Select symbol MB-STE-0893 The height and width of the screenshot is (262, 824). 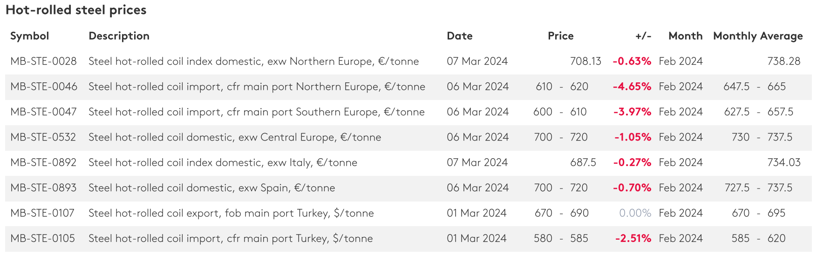pos(43,188)
